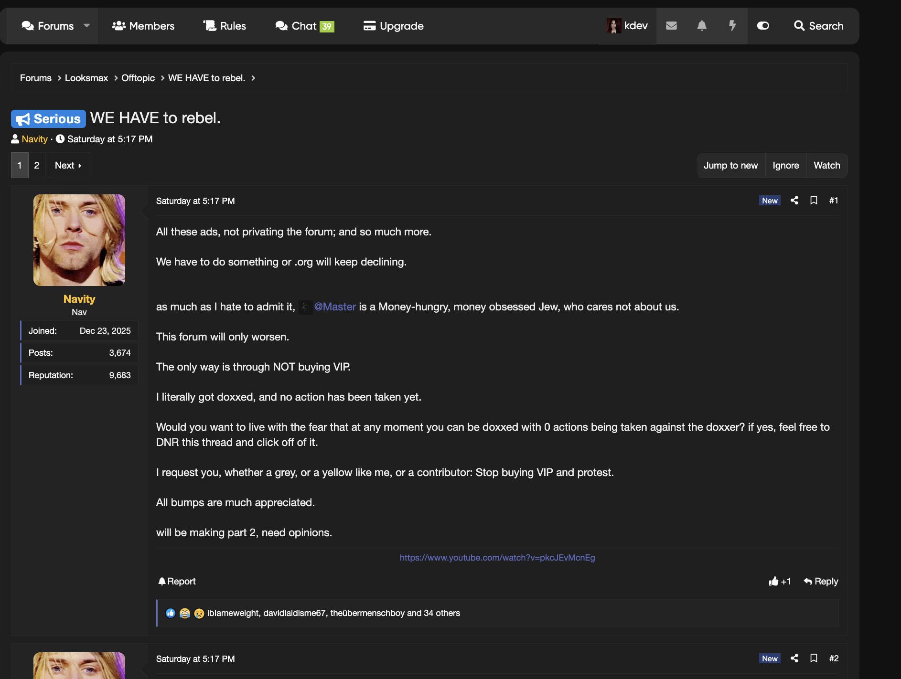The image size is (901, 679).
Task: Select page 1 in pagination
Action: pos(20,165)
